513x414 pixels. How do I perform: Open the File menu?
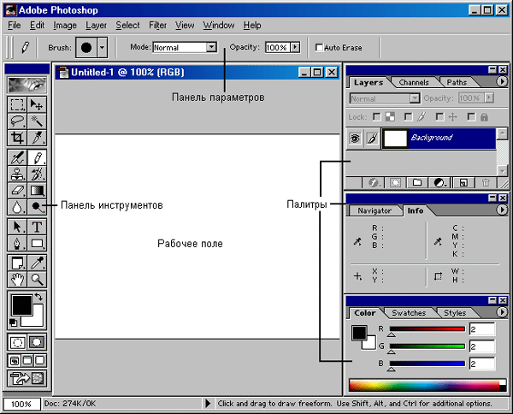pyautogui.click(x=14, y=25)
